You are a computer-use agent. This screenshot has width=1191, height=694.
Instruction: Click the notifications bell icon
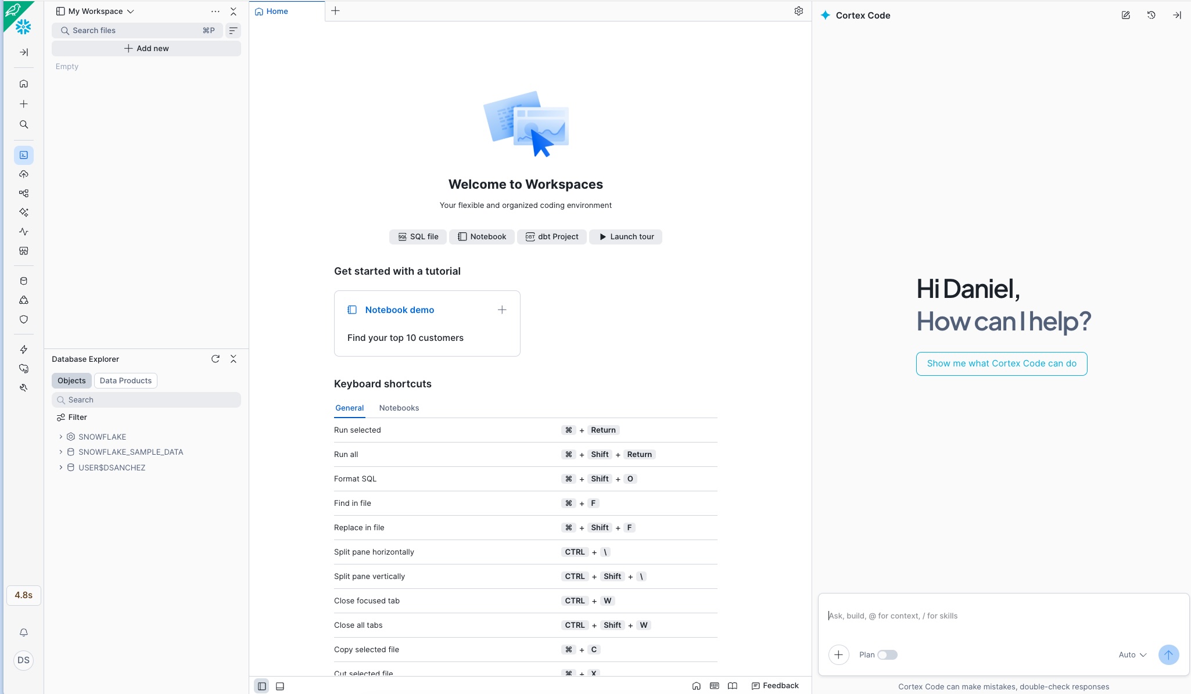pos(23,632)
